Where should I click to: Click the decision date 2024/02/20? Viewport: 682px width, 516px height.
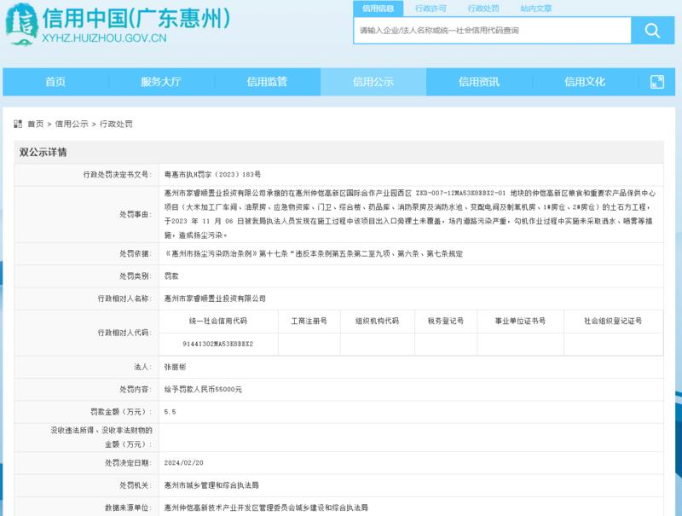pyautogui.click(x=183, y=463)
